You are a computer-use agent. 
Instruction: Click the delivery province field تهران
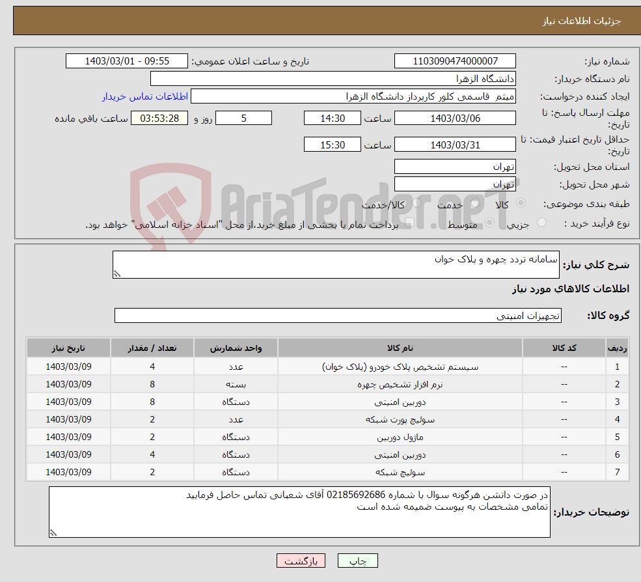click(455, 167)
